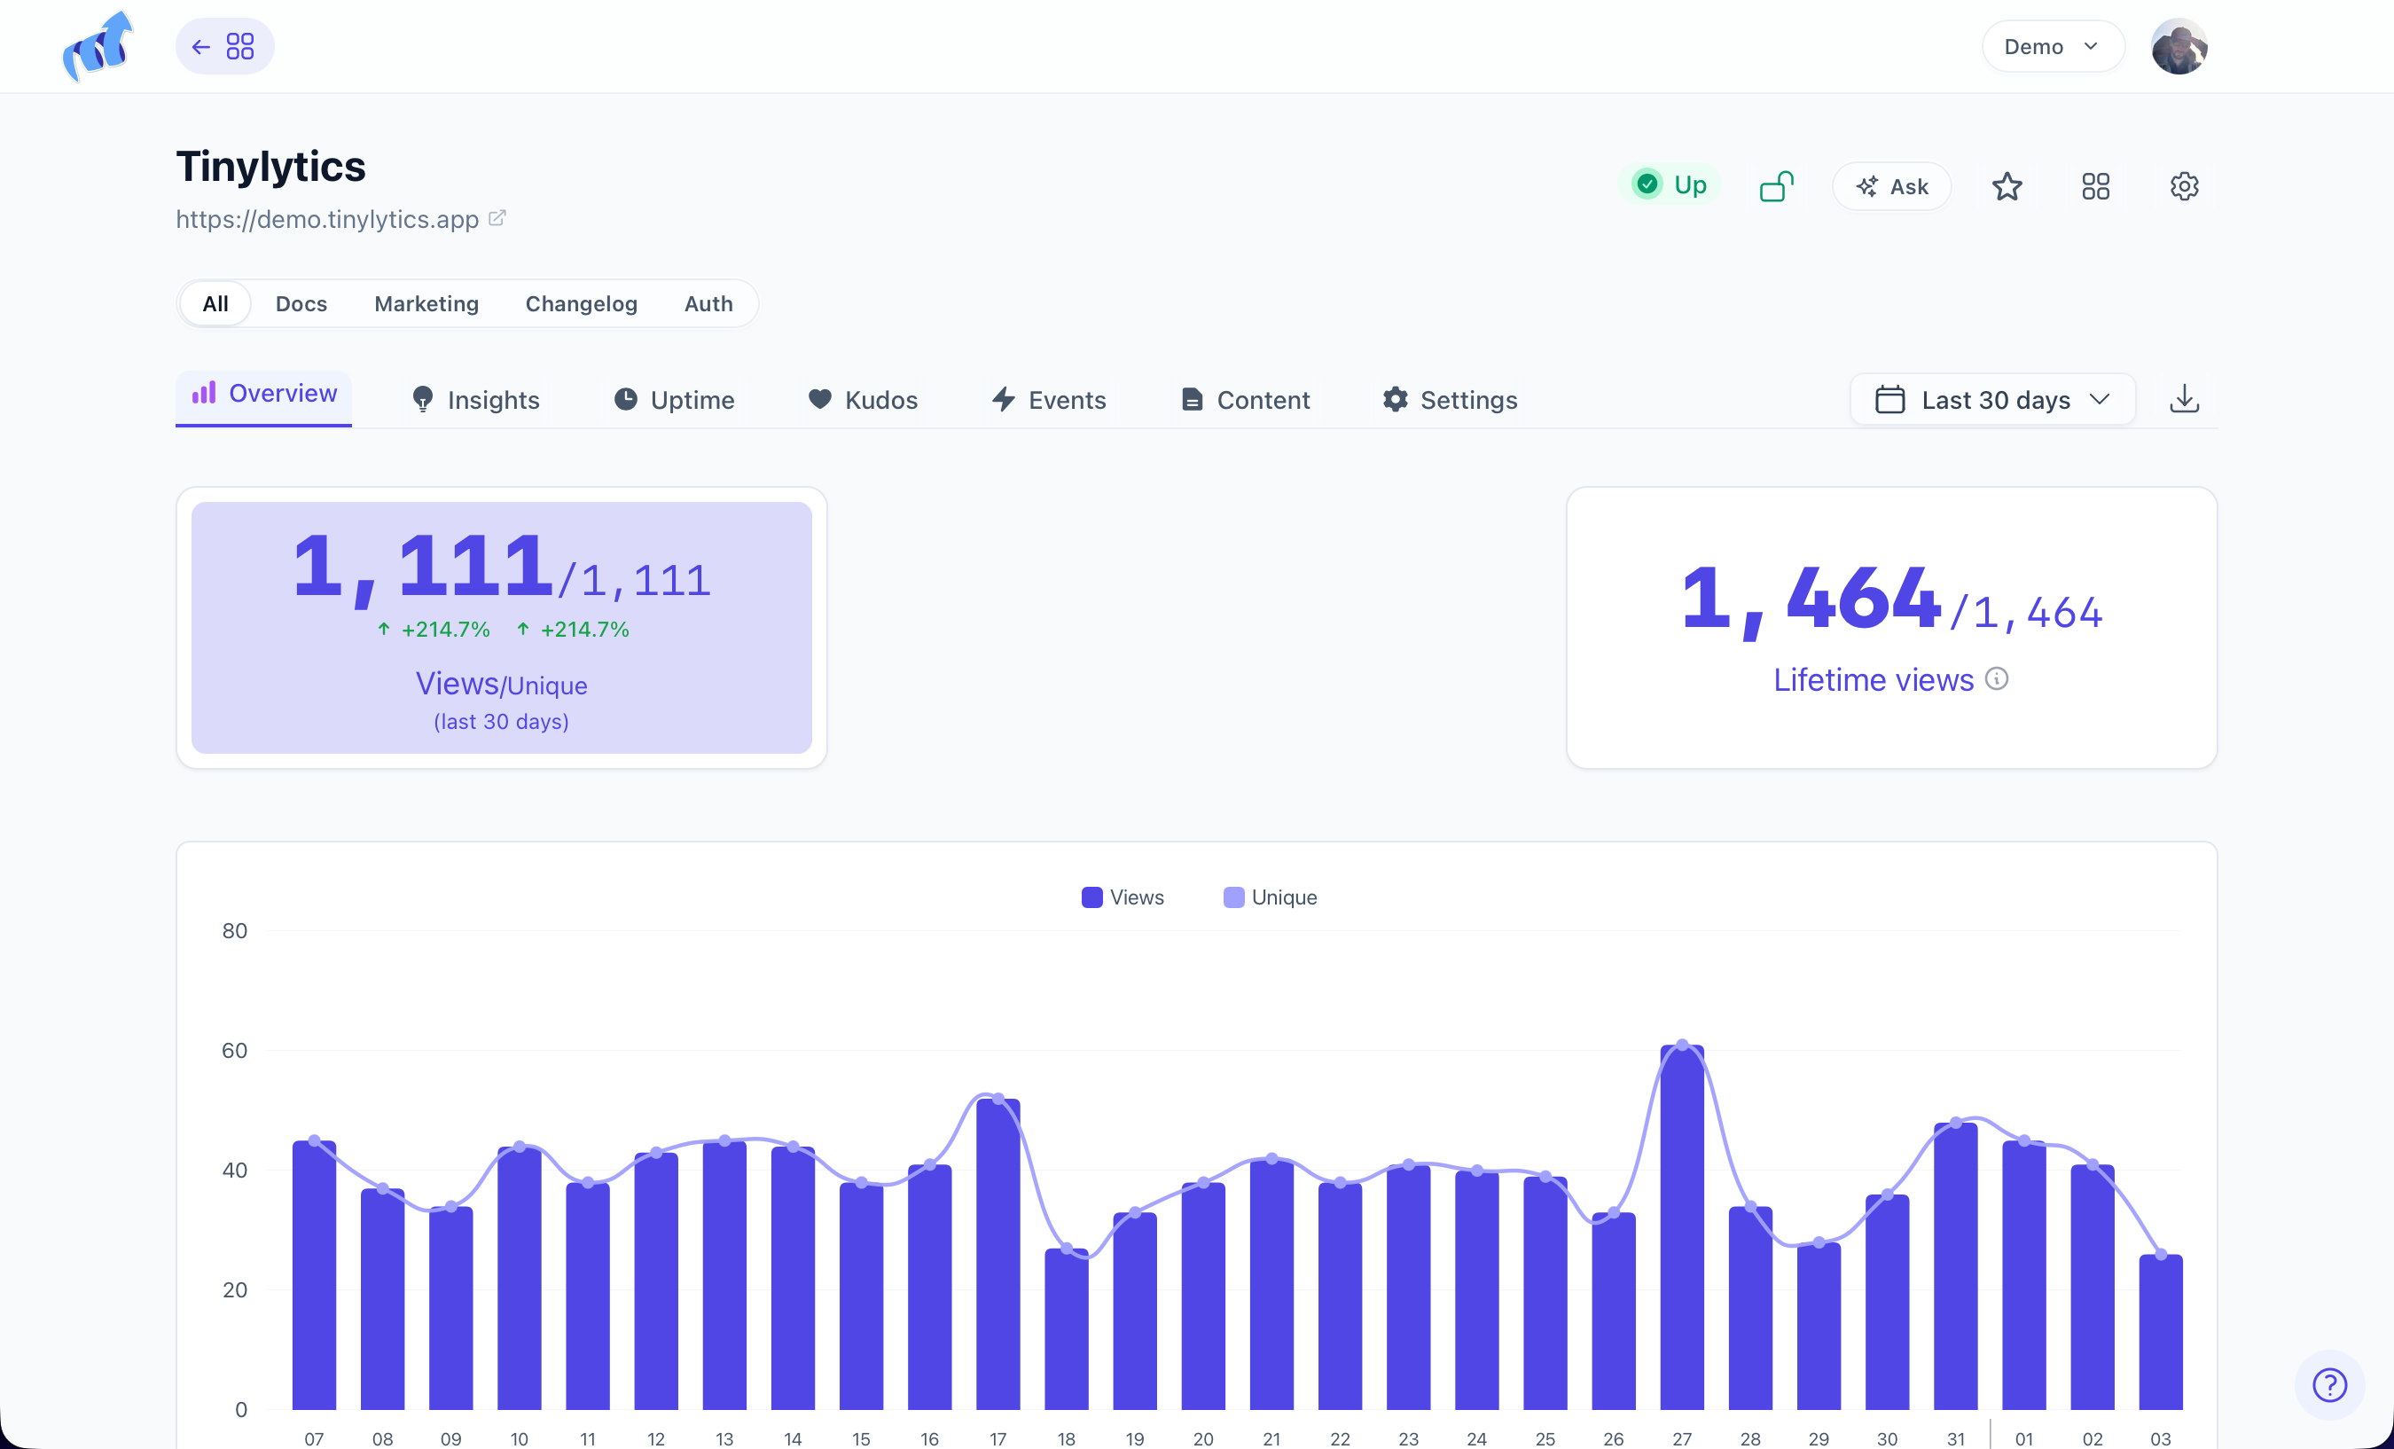Click the external link icon beside URL

(497, 217)
